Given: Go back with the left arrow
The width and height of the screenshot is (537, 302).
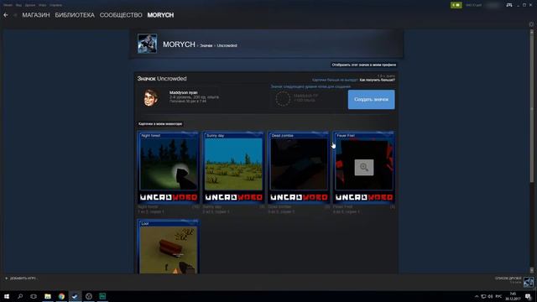Looking at the screenshot, I should [x=6, y=15].
